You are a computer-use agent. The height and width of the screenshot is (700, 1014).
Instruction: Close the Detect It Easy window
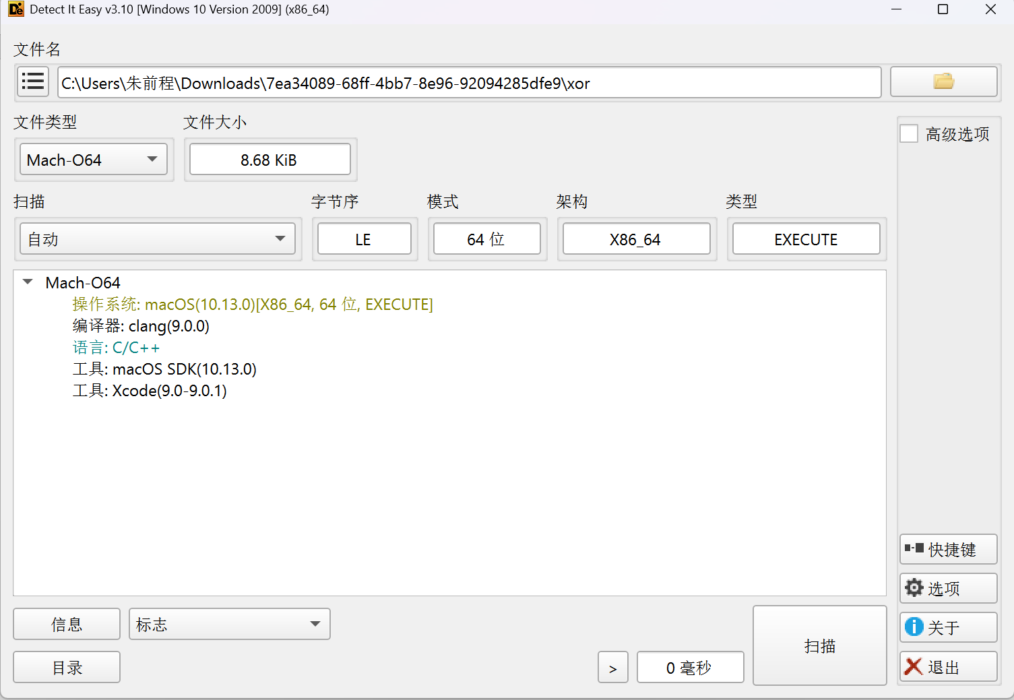pyautogui.click(x=990, y=9)
